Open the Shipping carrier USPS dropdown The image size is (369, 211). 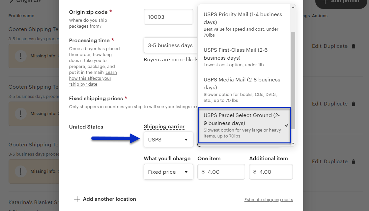point(168,139)
